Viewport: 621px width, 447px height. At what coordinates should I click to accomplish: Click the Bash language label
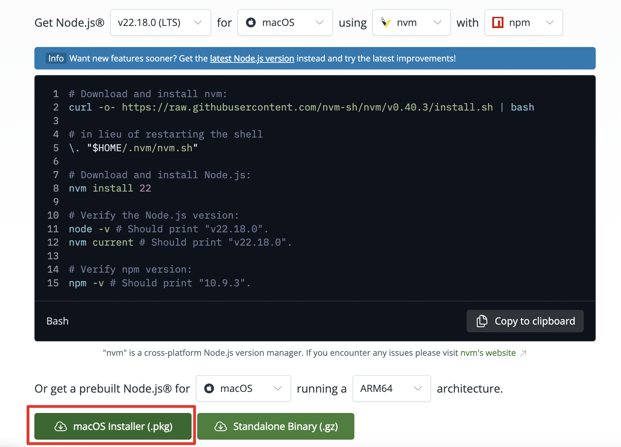click(x=58, y=321)
